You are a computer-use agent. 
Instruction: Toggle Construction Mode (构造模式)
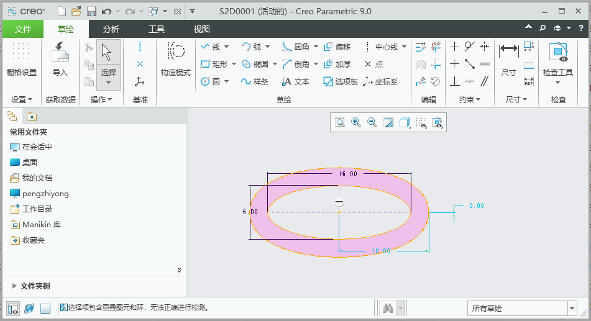176,59
